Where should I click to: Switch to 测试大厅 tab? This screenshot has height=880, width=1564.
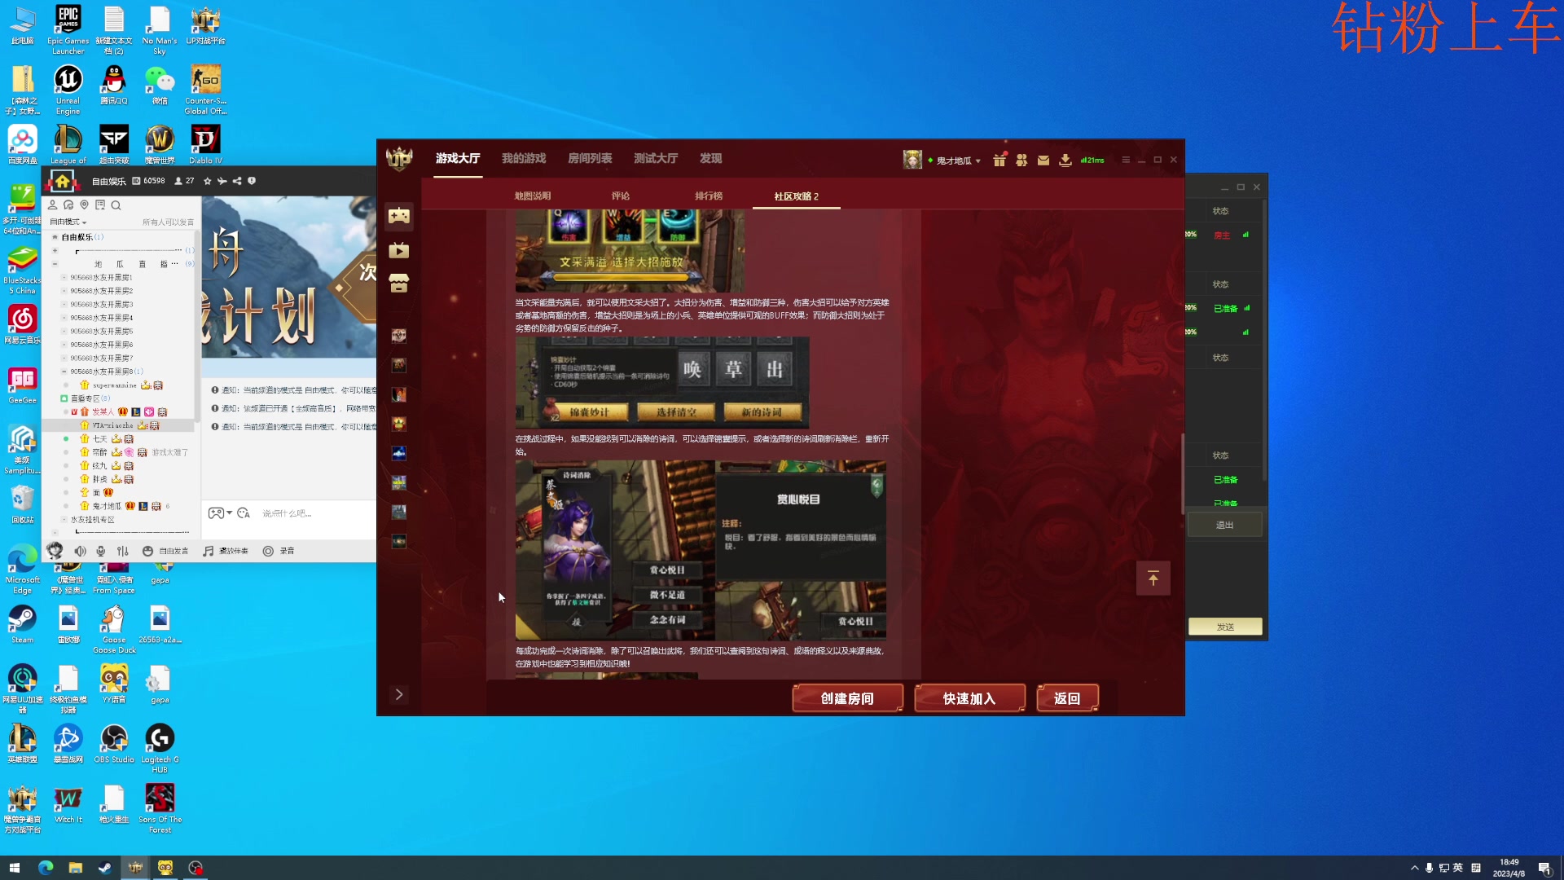656,158
